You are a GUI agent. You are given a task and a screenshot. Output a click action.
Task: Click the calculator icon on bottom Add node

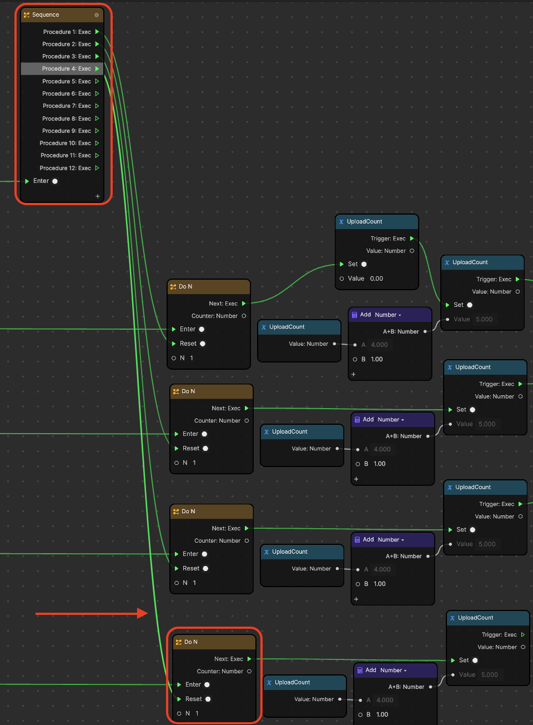click(360, 671)
